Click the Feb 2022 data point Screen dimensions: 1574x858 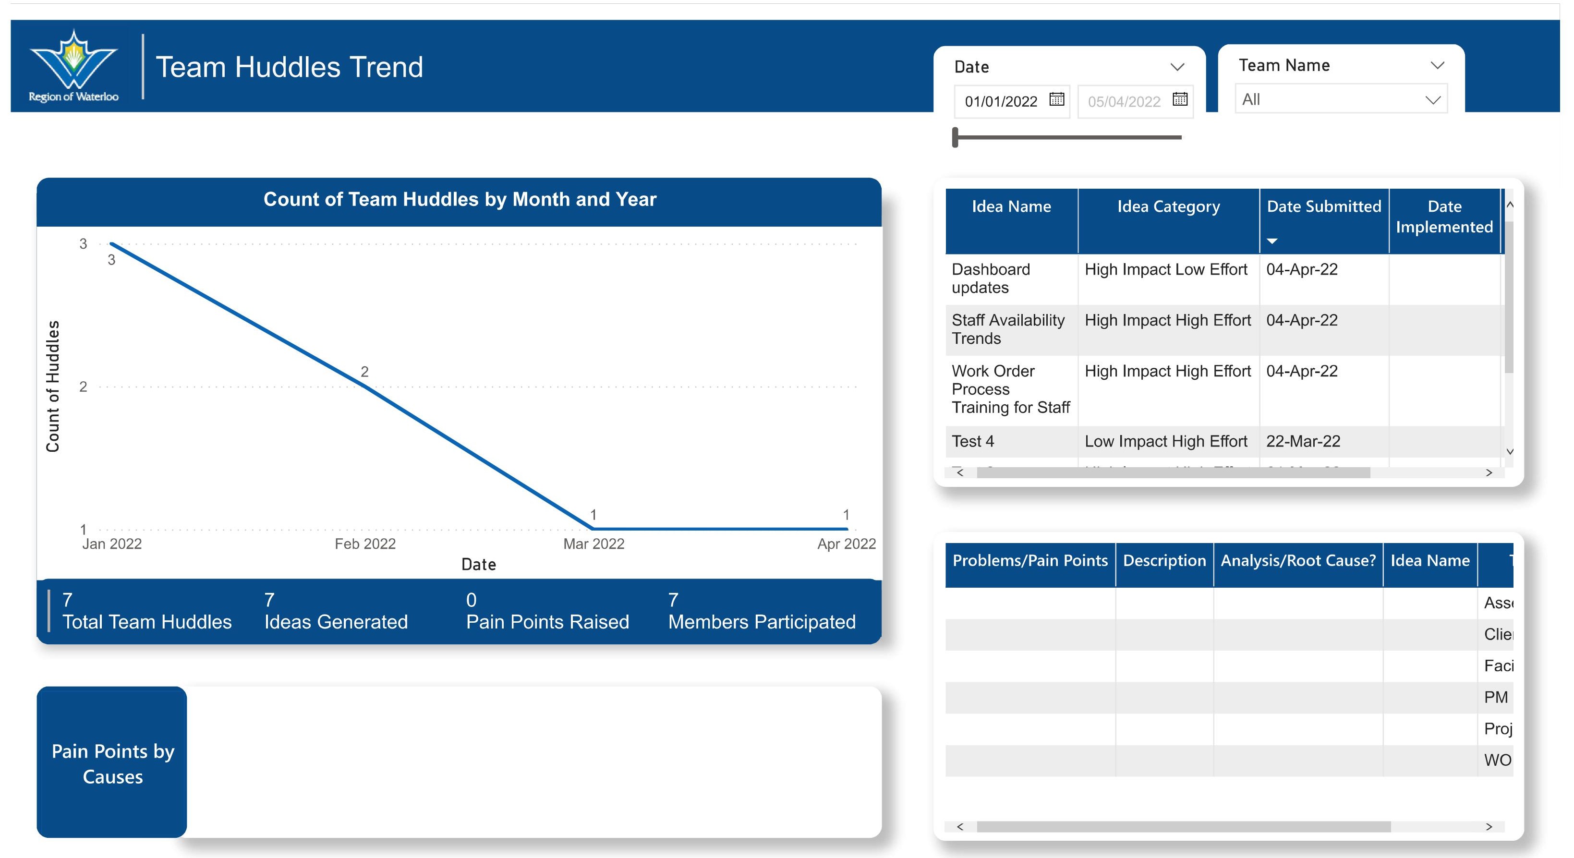tap(365, 387)
